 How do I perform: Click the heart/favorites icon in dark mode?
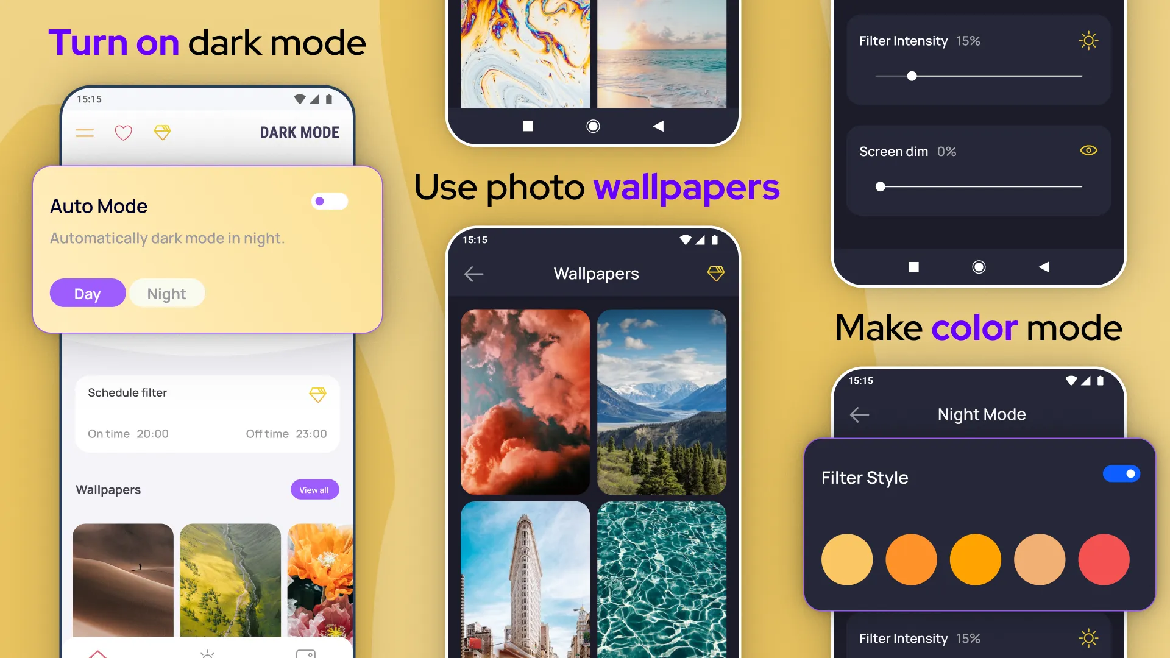point(124,132)
